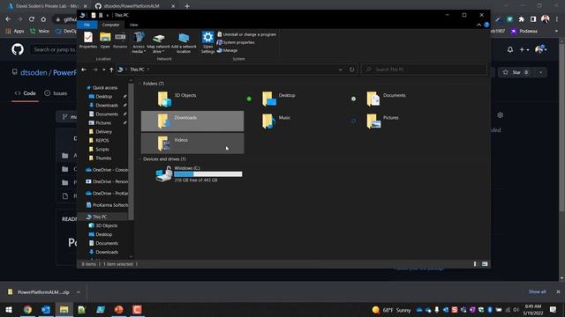Switch to the Computer ribbon tab
Viewport: 565px width, 317px height.
110,25
